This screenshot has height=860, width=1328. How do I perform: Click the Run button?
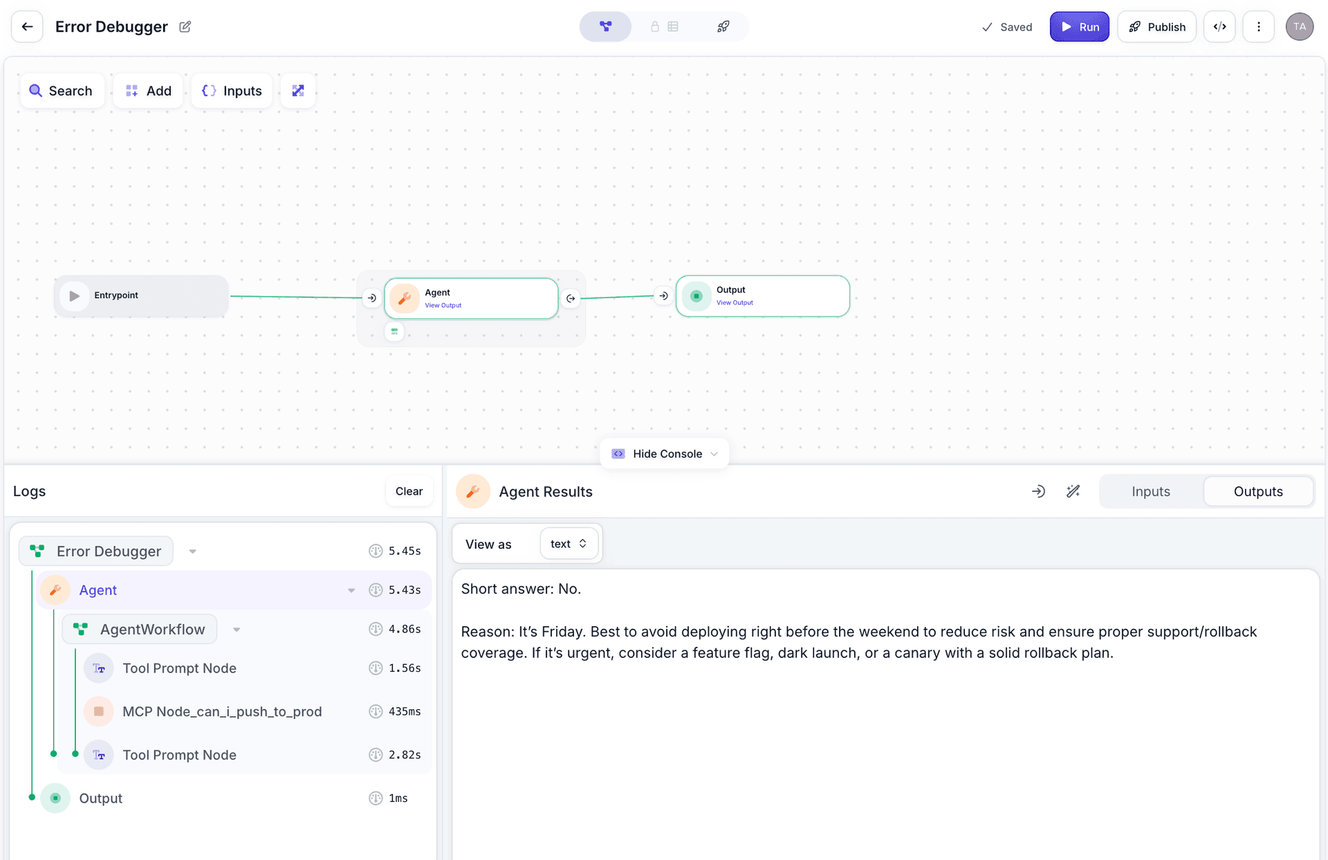(x=1079, y=26)
